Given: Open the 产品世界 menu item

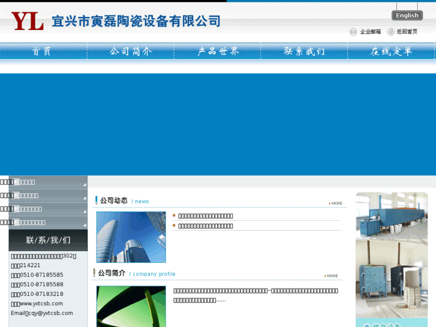Looking at the screenshot, I should pos(218,51).
